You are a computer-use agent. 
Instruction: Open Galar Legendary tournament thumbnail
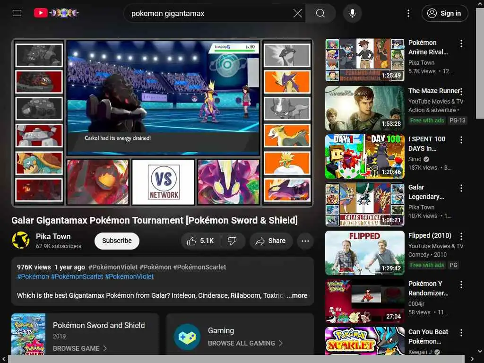[x=364, y=204]
